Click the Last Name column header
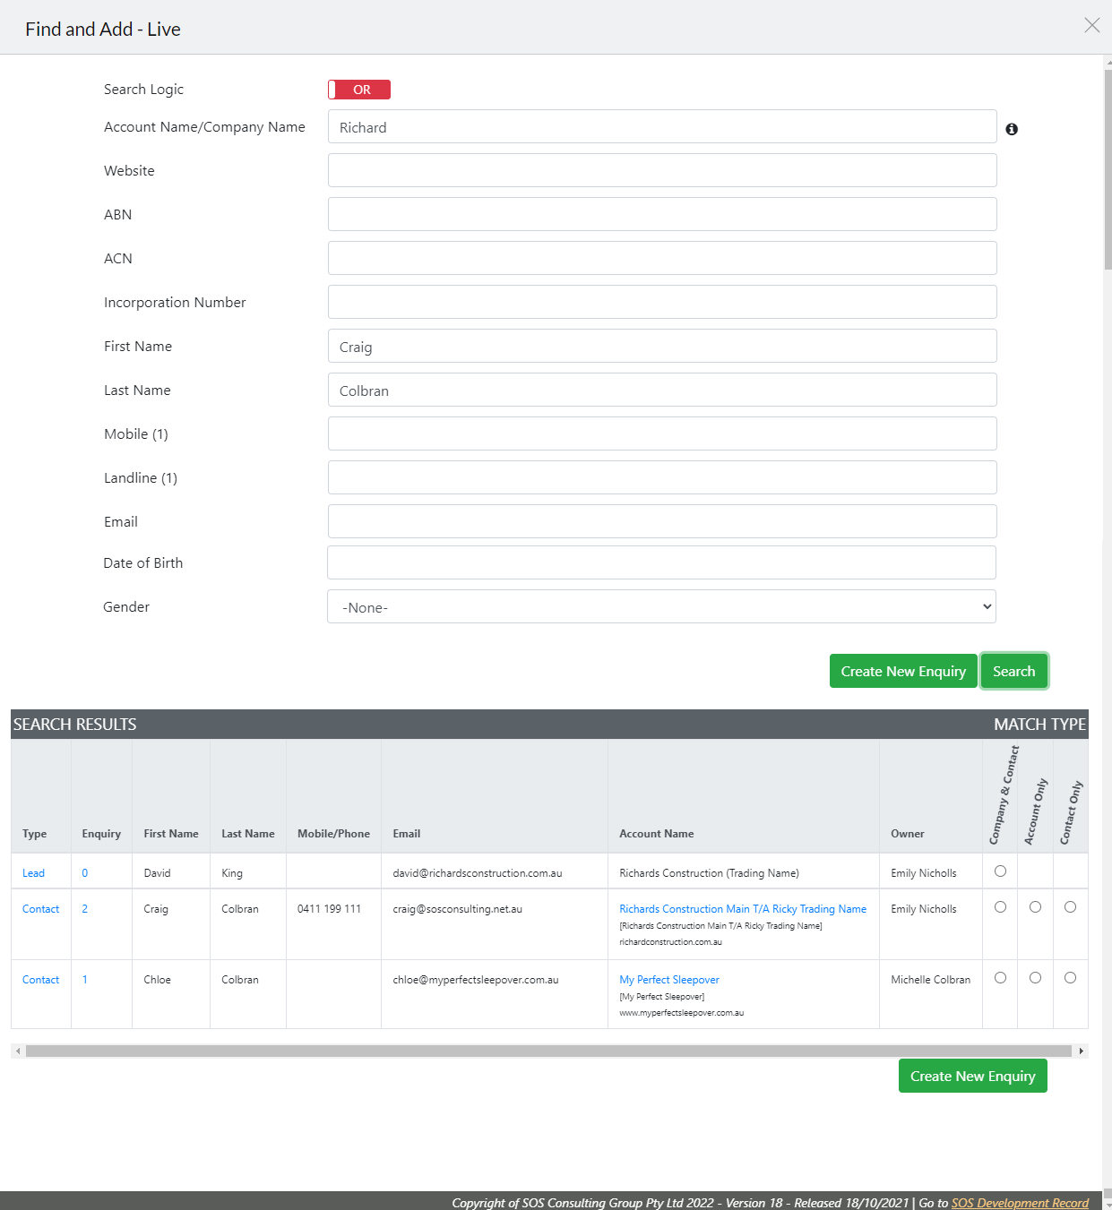The width and height of the screenshot is (1112, 1210). 248,834
